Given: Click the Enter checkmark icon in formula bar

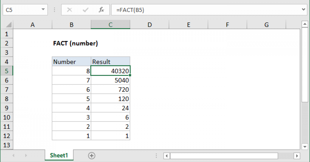Looking at the screenshot, I should pyautogui.click(x=86, y=10).
